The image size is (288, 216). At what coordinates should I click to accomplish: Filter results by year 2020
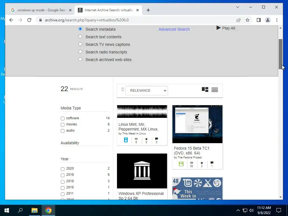click(x=63, y=169)
